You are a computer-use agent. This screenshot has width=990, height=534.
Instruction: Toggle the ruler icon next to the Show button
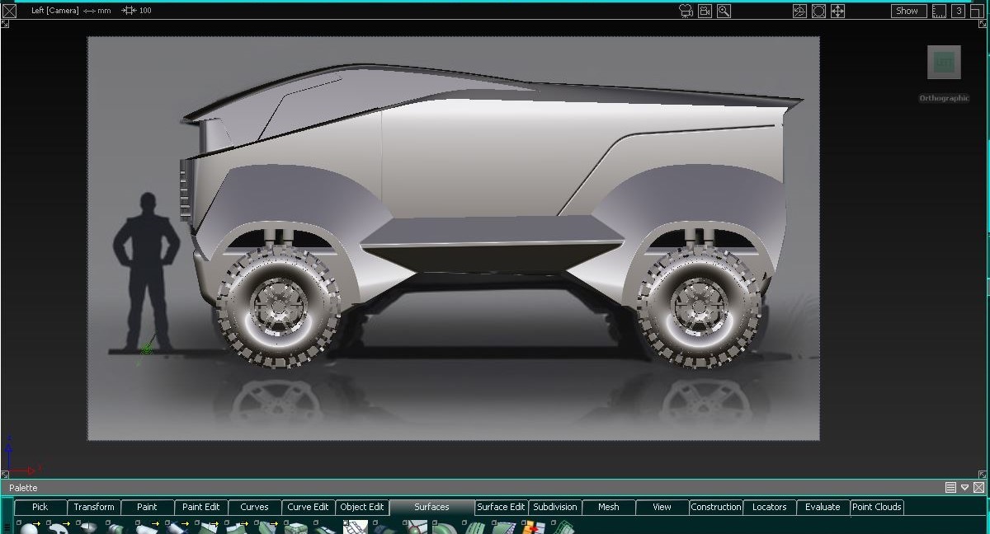coord(939,11)
